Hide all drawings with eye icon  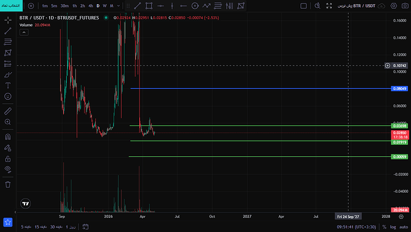[x=8, y=169]
